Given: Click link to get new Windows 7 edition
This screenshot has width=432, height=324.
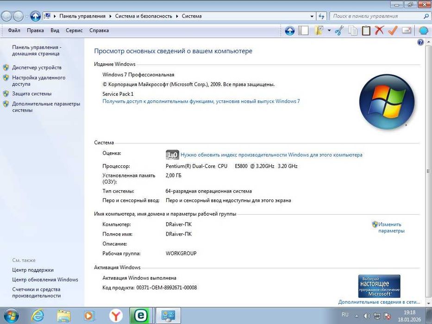Looking at the screenshot, I should point(201,101).
